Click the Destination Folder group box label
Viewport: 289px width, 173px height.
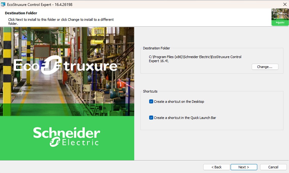click(x=157, y=48)
